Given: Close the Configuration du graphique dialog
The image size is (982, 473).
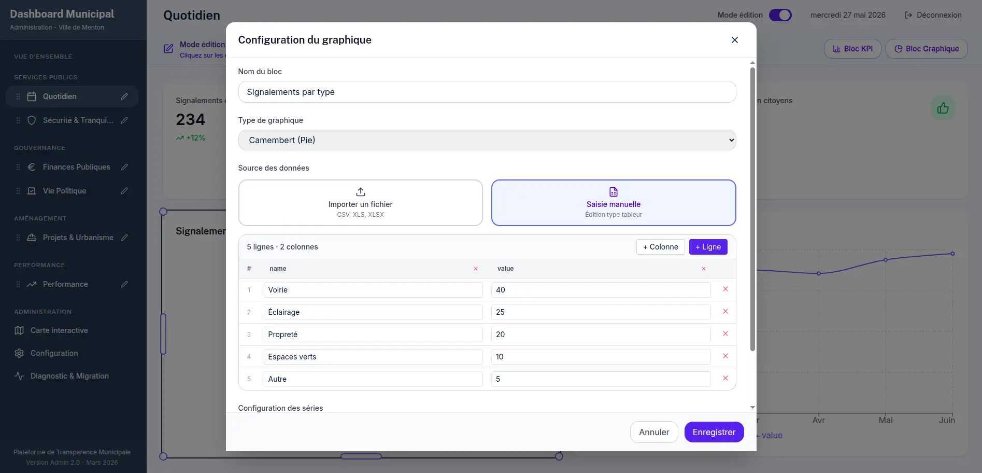Looking at the screenshot, I should pyautogui.click(x=734, y=40).
